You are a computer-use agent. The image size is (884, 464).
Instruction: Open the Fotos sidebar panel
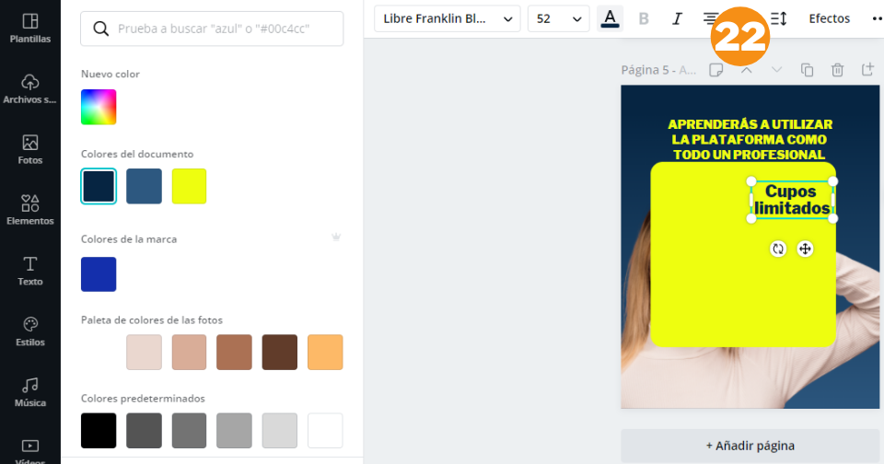coord(29,149)
